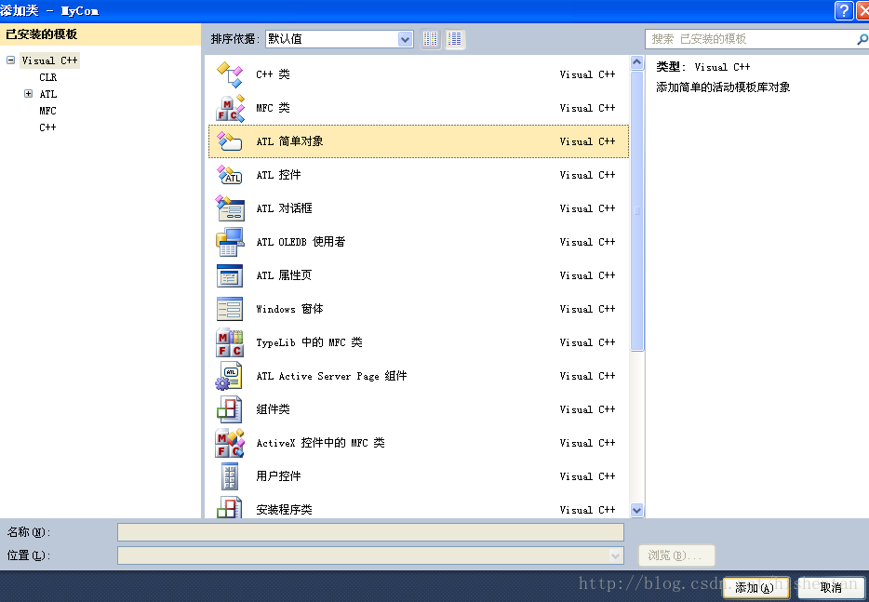Click the MFC 类 template icon
Image resolution: width=869 pixels, height=602 pixels.
pyautogui.click(x=230, y=108)
